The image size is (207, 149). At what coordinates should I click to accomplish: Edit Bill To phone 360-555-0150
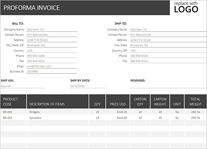(52, 56)
